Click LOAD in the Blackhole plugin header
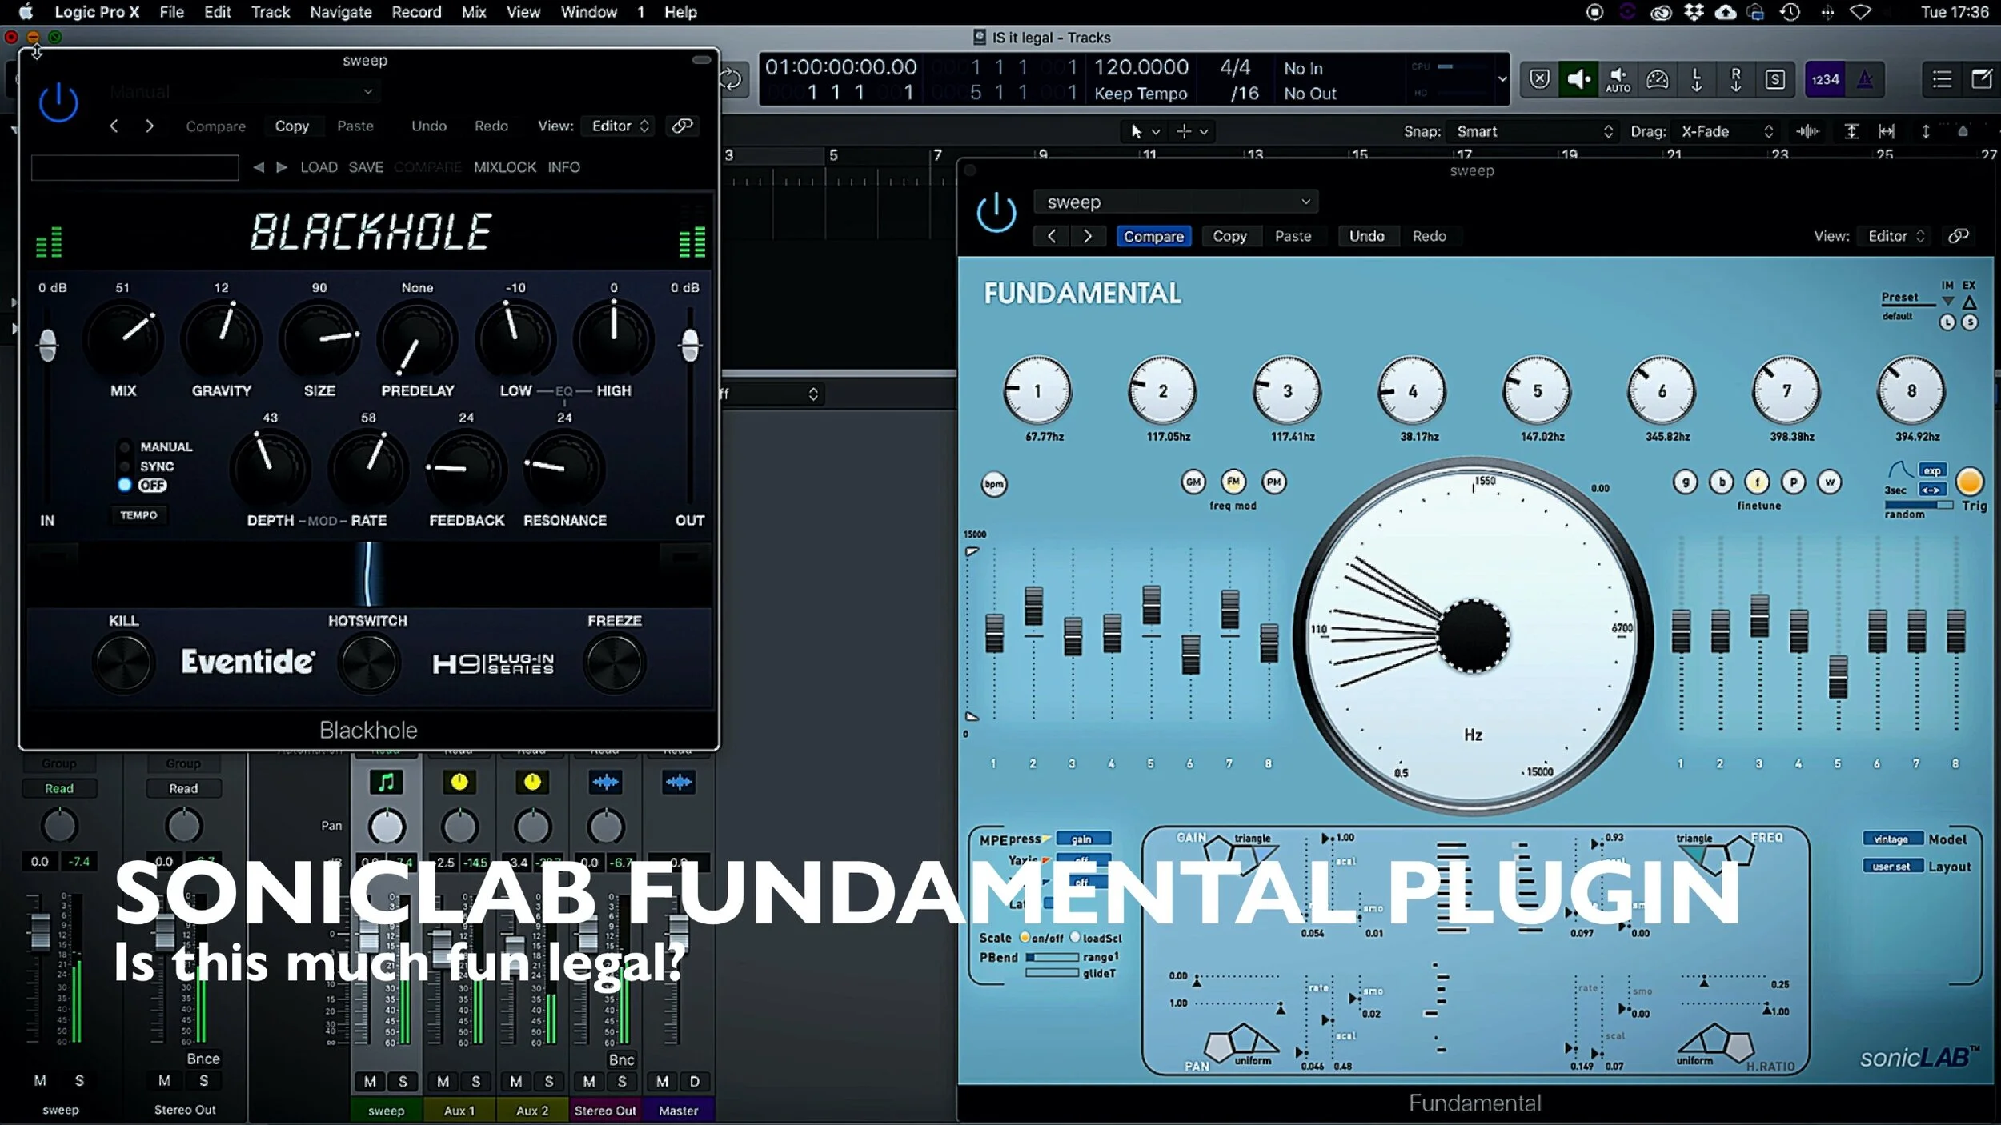2001x1125 pixels. 319,166
